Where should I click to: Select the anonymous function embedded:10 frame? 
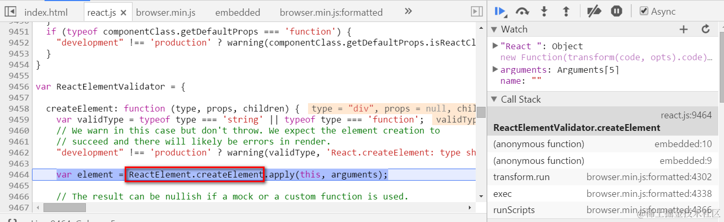tap(602, 144)
